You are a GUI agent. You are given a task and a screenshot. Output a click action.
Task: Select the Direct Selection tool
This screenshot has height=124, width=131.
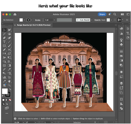[x=9, y=30]
